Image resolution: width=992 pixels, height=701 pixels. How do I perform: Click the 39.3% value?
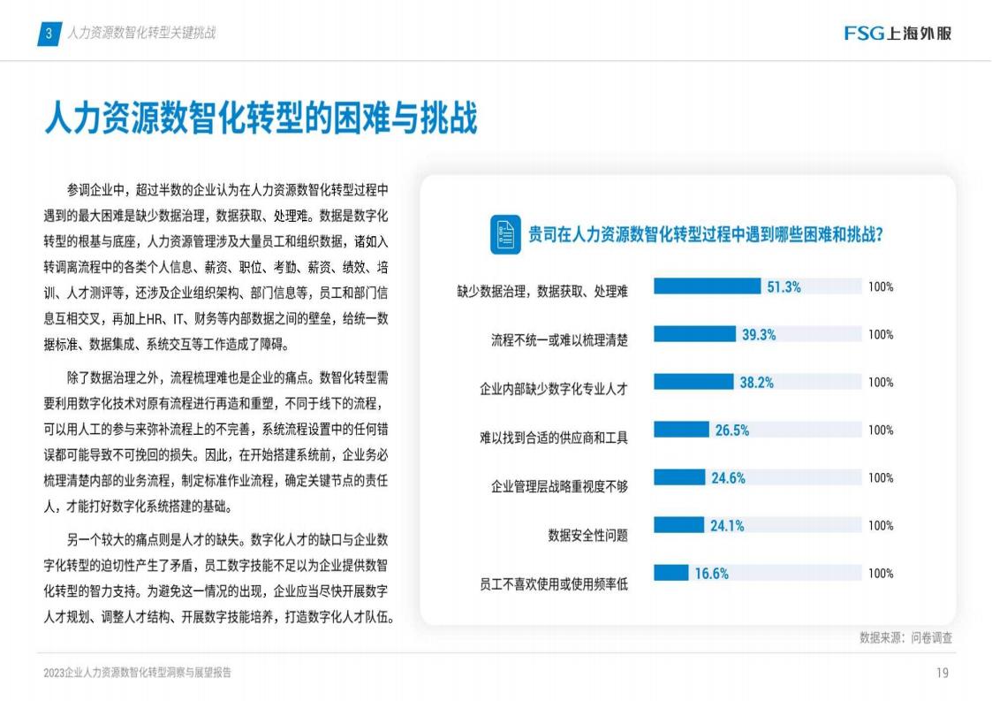759,334
